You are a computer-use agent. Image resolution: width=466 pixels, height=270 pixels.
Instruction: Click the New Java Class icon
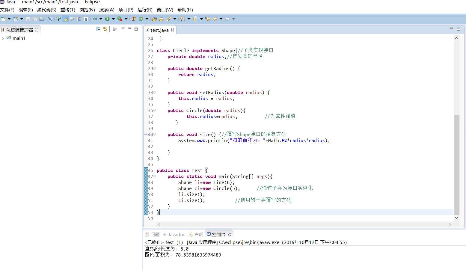141,19
